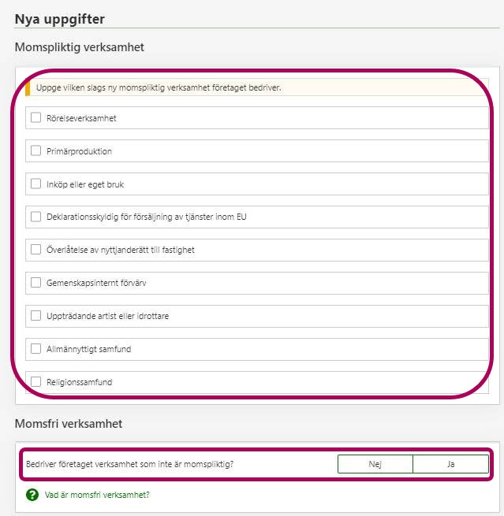Tick the 'Inköp eller eget bruk' checkbox
Viewport: 504px width, 516px height.
pyautogui.click(x=36, y=184)
